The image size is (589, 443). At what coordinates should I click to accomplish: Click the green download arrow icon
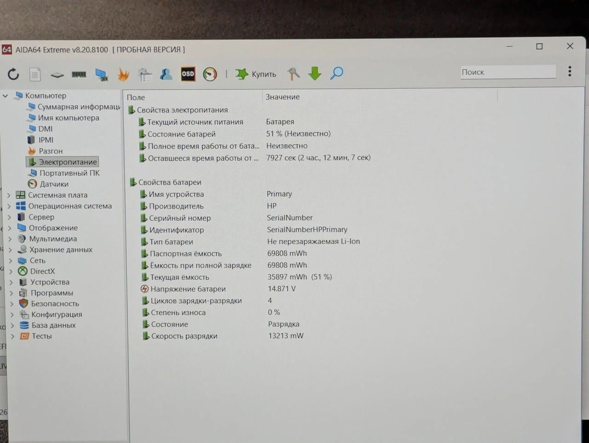click(x=315, y=73)
